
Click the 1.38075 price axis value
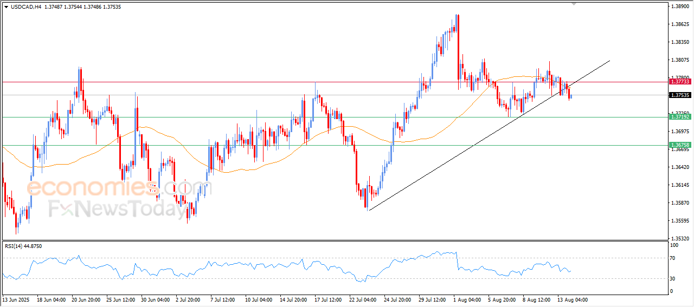(x=680, y=60)
